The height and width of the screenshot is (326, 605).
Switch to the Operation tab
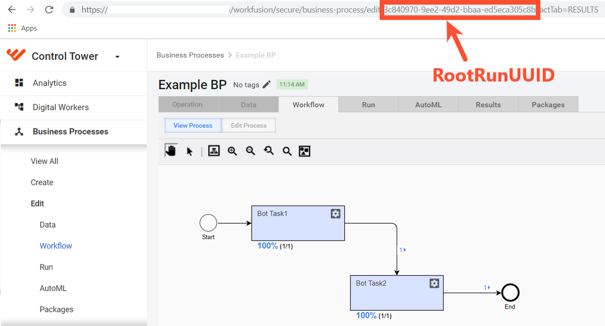(x=188, y=104)
